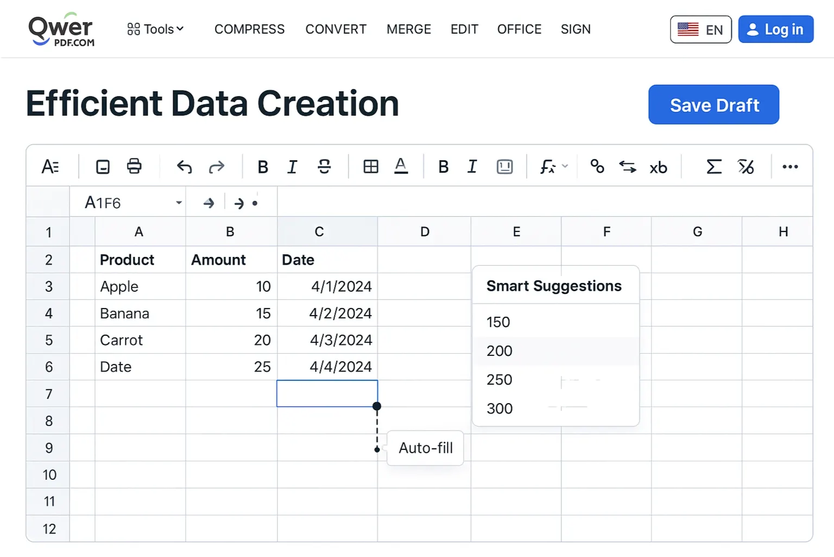This screenshot has height=557, width=834.
Task: Click the swap arrows icon
Action: [628, 167]
